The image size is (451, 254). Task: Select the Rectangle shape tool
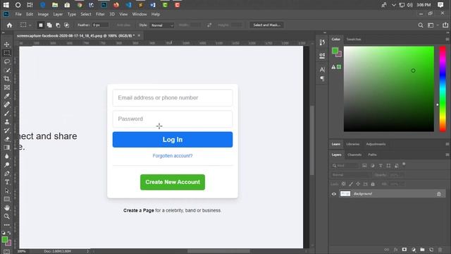point(7,199)
